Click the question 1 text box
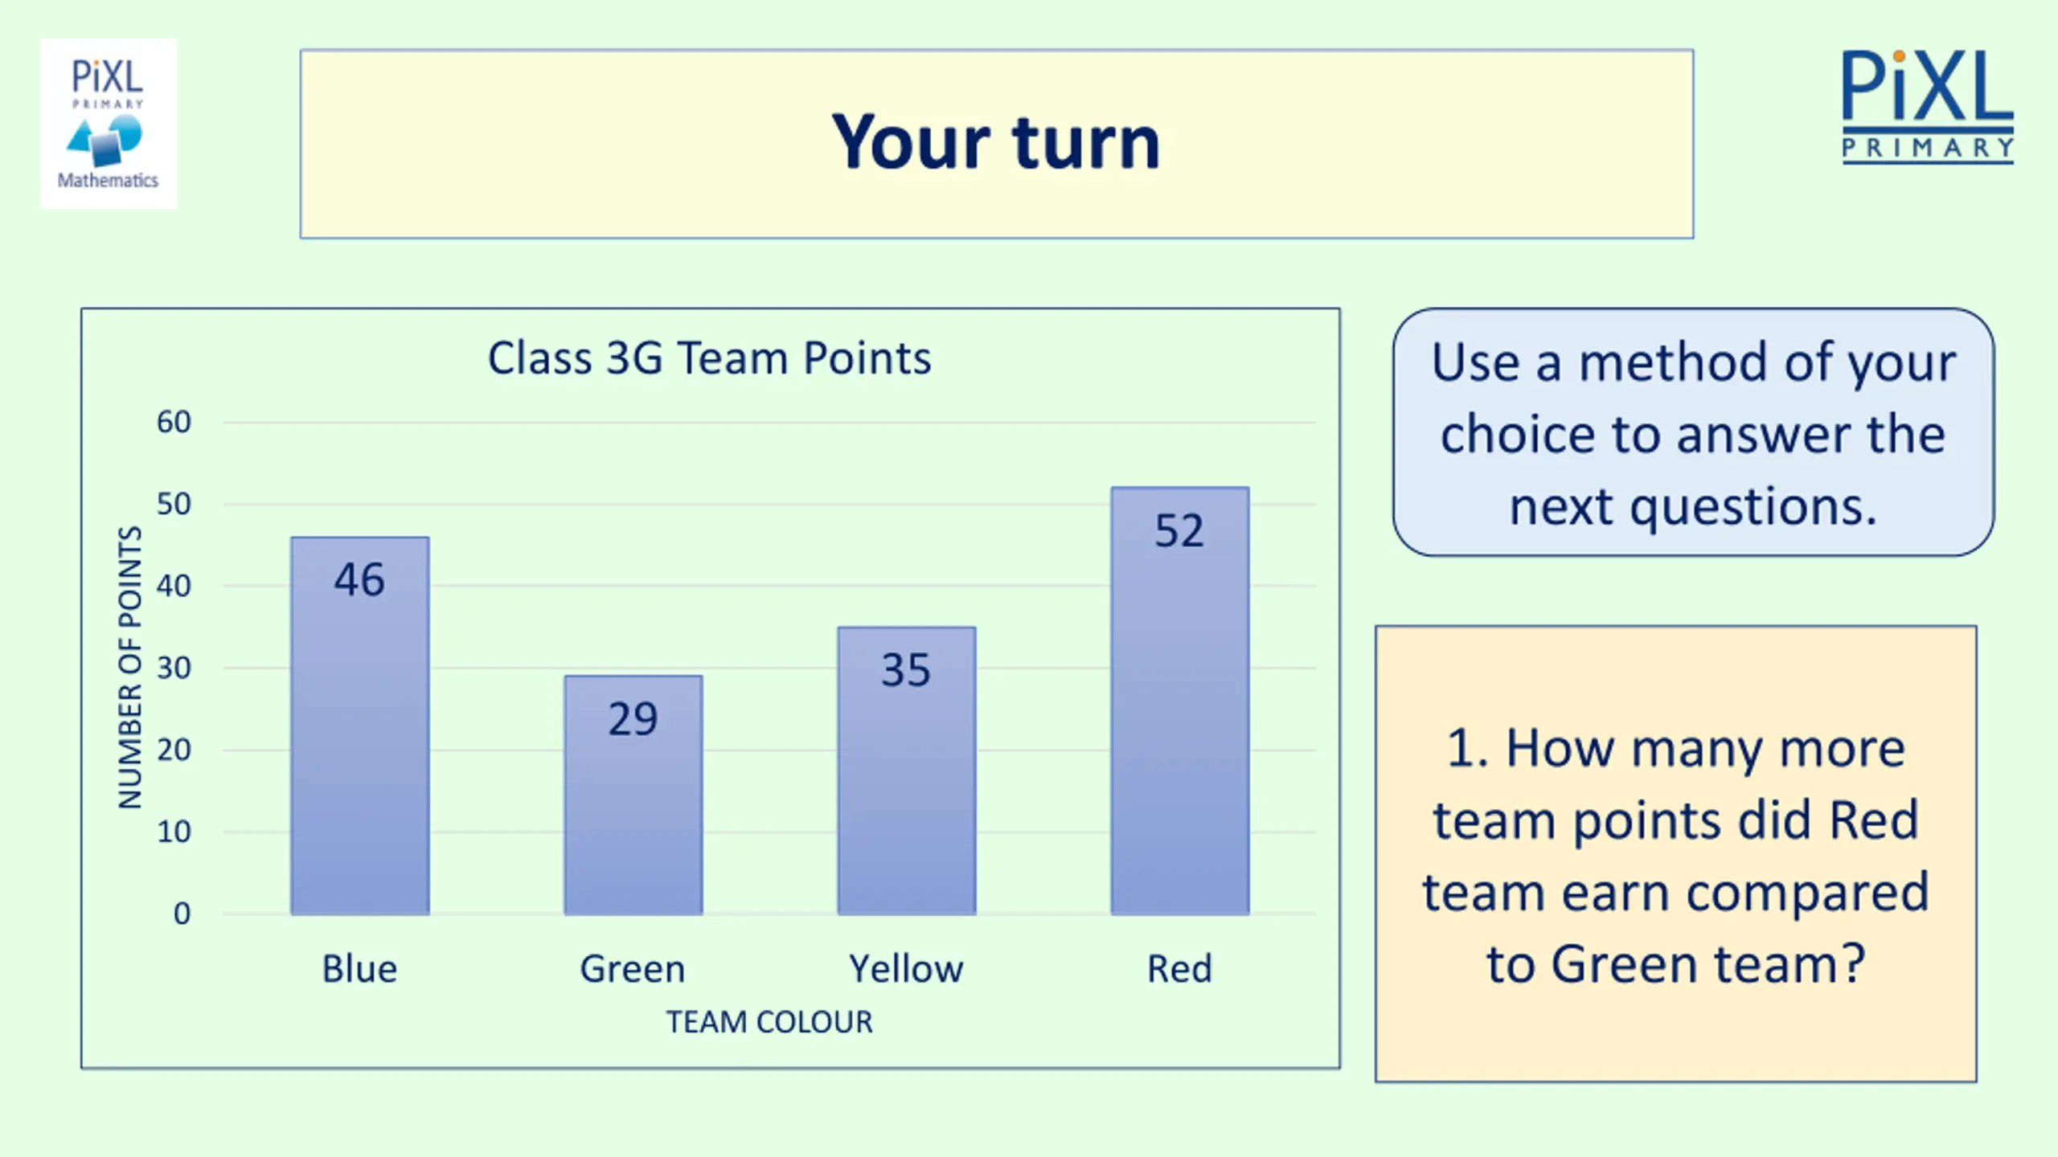The image size is (2058, 1157). pyautogui.click(x=1675, y=853)
